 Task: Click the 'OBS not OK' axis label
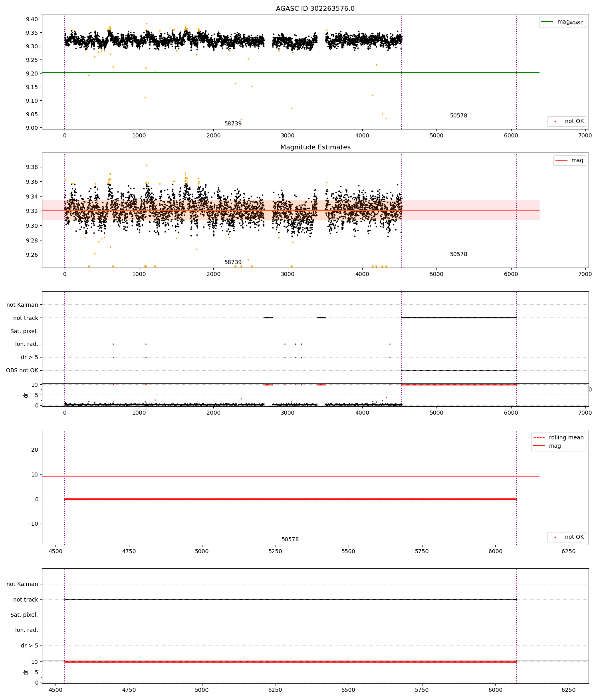click(22, 370)
